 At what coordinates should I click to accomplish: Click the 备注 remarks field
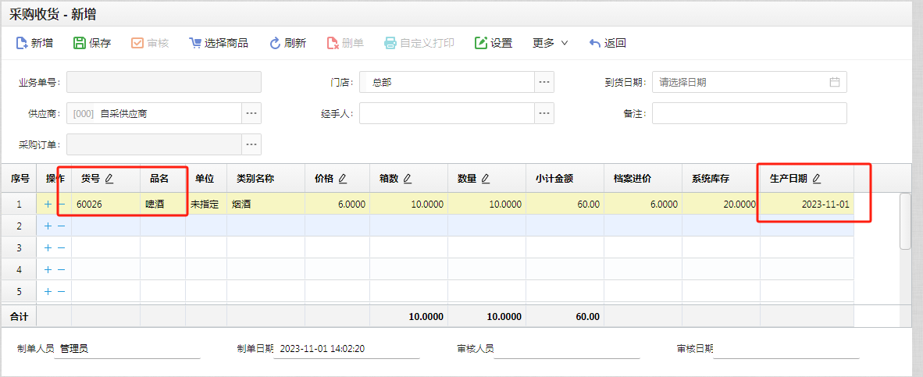pos(750,113)
